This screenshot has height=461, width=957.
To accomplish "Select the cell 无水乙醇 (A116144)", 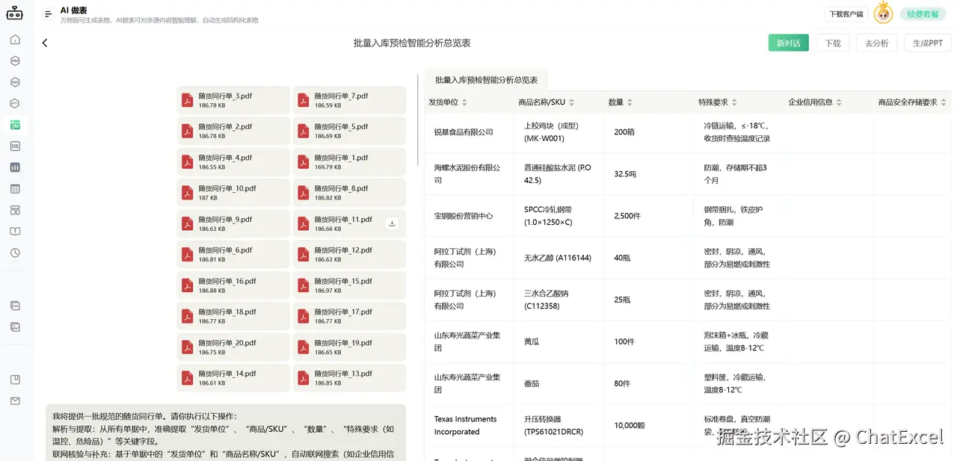I will [558, 258].
